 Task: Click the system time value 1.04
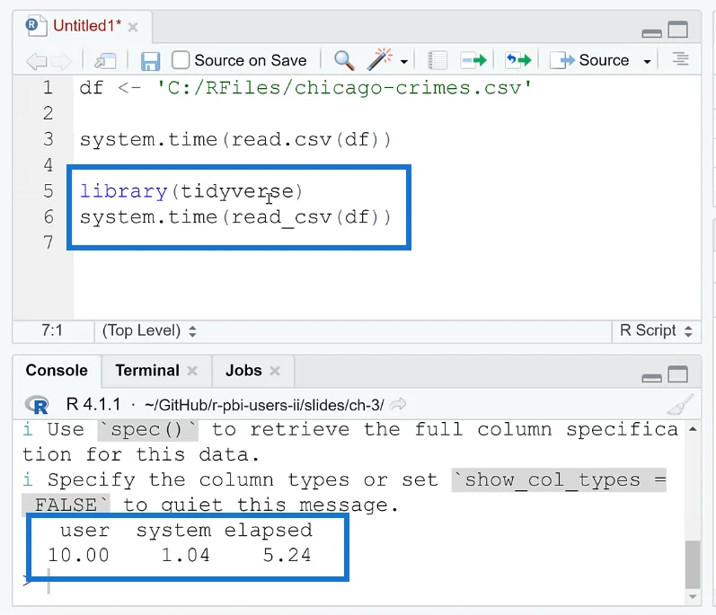pyautogui.click(x=186, y=555)
